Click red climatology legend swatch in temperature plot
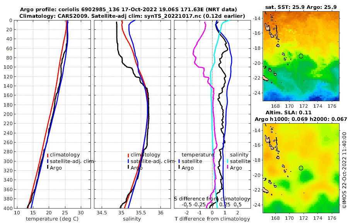Image resolution: width=348 pixels, height=224 pixels. click(48, 155)
